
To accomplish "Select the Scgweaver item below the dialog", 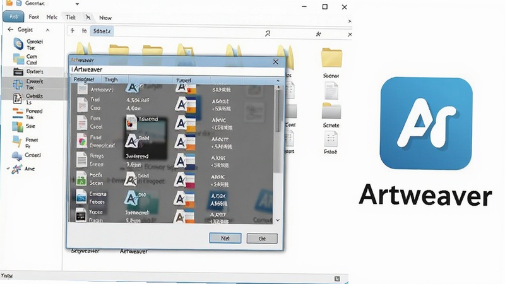I will 85,251.
